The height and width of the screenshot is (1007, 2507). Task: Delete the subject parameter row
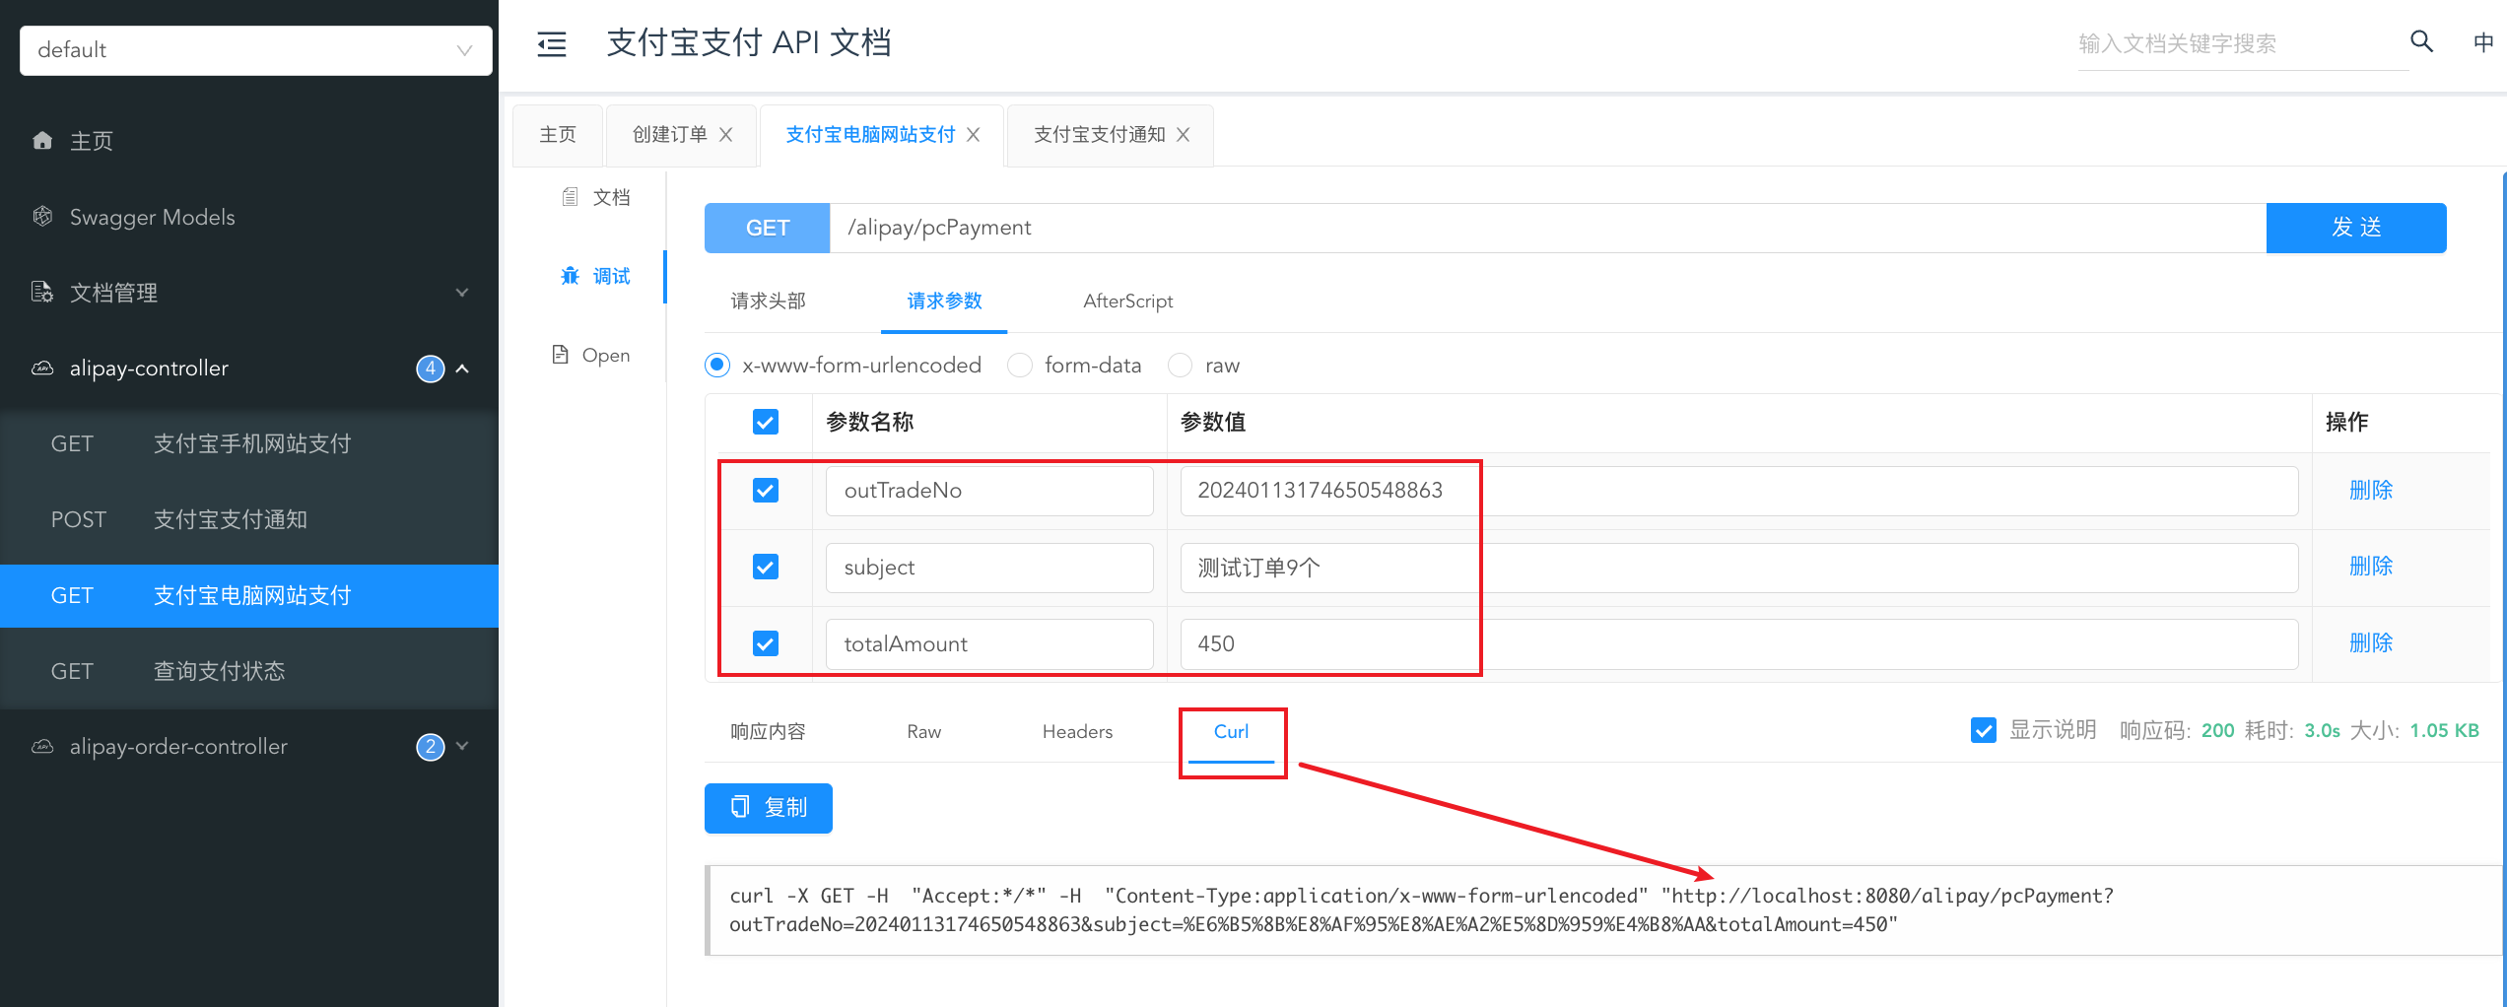click(x=2371, y=566)
